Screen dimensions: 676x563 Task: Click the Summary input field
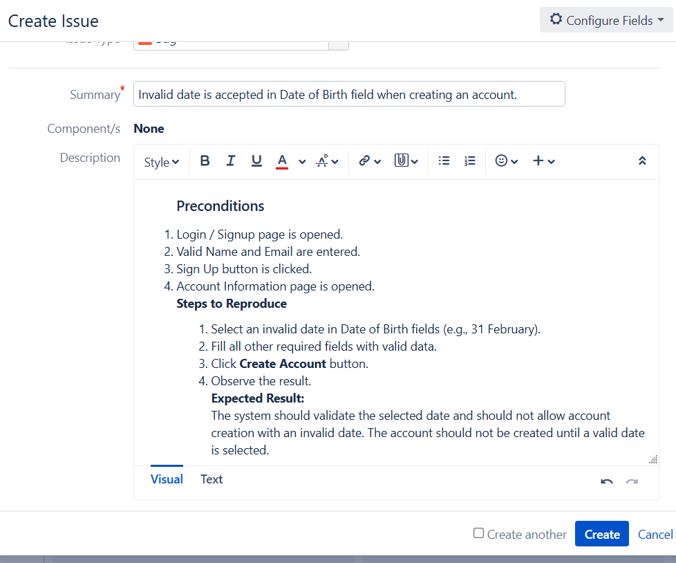pos(349,94)
